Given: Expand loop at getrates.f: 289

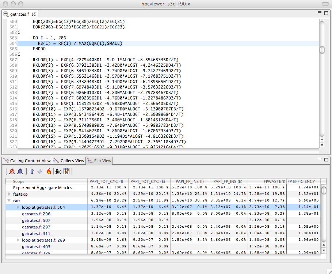Looking at the screenshot, I should 18,240.
